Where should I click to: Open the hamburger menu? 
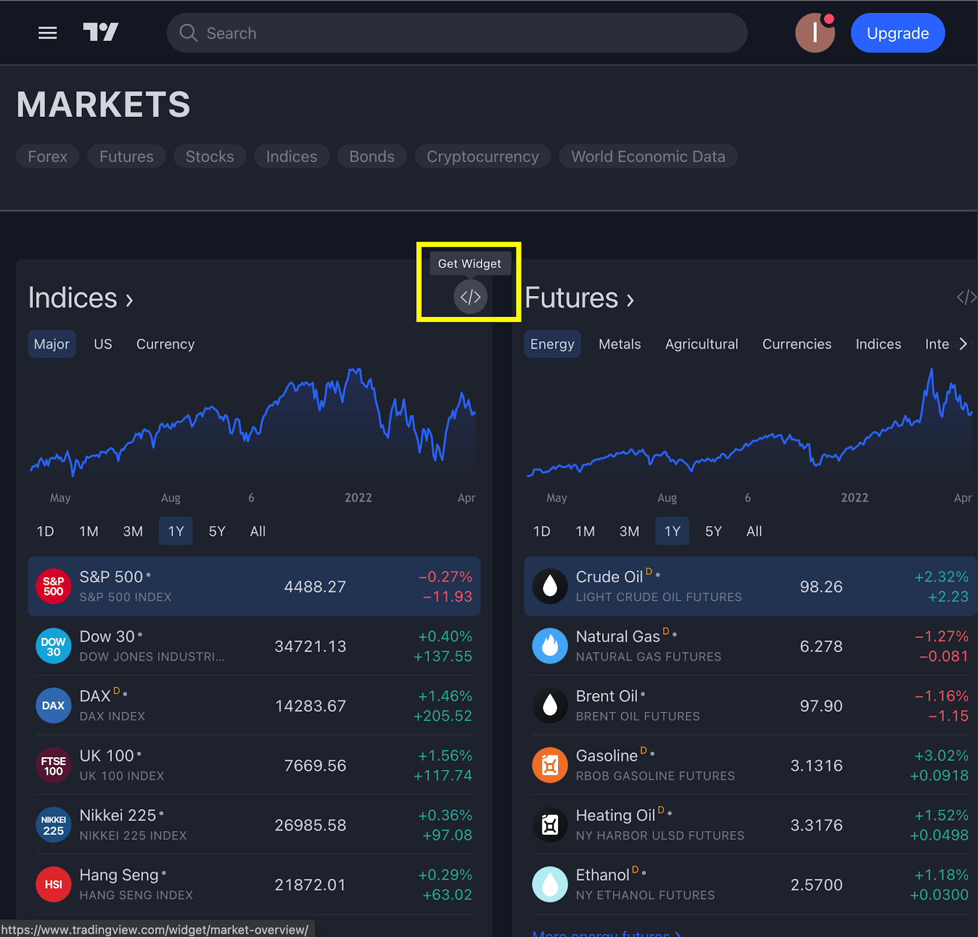[x=47, y=33]
